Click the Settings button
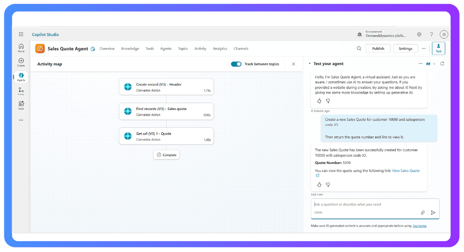 pos(406,49)
